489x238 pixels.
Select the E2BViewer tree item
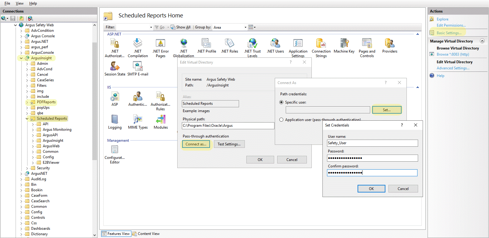point(51,163)
